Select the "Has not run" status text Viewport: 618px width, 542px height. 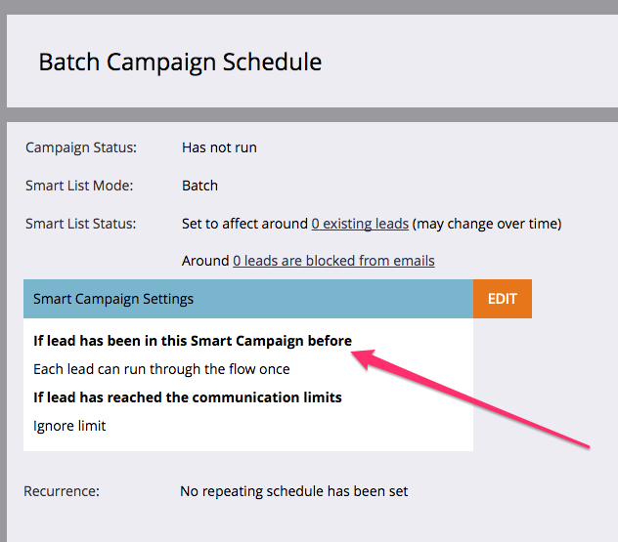219,147
